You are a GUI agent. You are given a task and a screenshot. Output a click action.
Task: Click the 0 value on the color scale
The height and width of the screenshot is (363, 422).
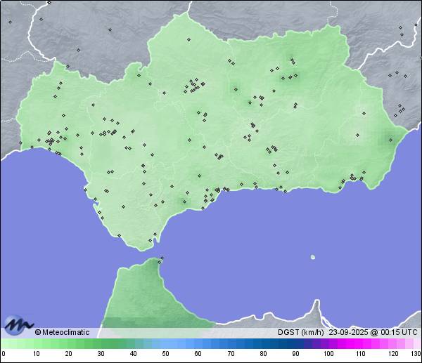point(4,354)
